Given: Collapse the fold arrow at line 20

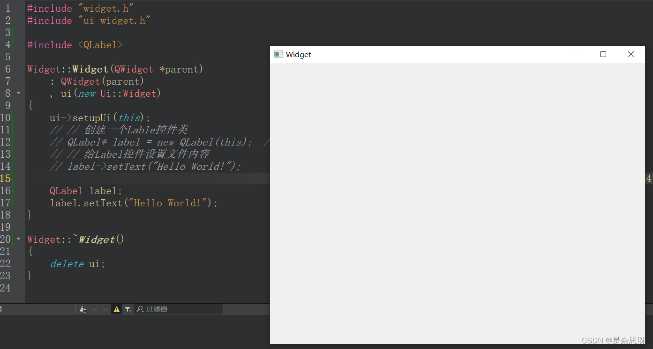Looking at the screenshot, I should pyautogui.click(x=19, y=239).
